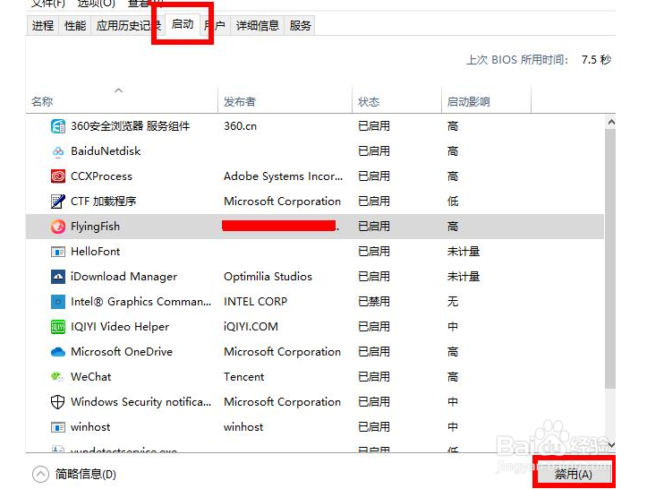
Task: Click the 上次 BIOS 所用时间 value 7.5 秒
Action: [x=596, y=60]
